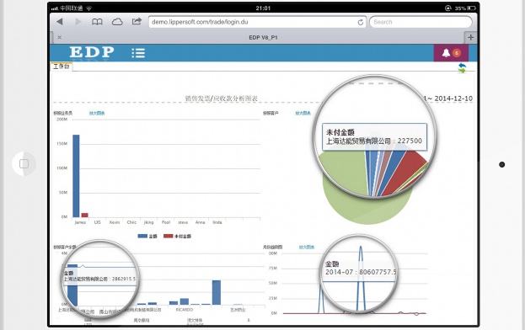Open the iCloud tabs icon
Image resolution: width=525 pixels, height=330 pixels.
pos(117,22)
